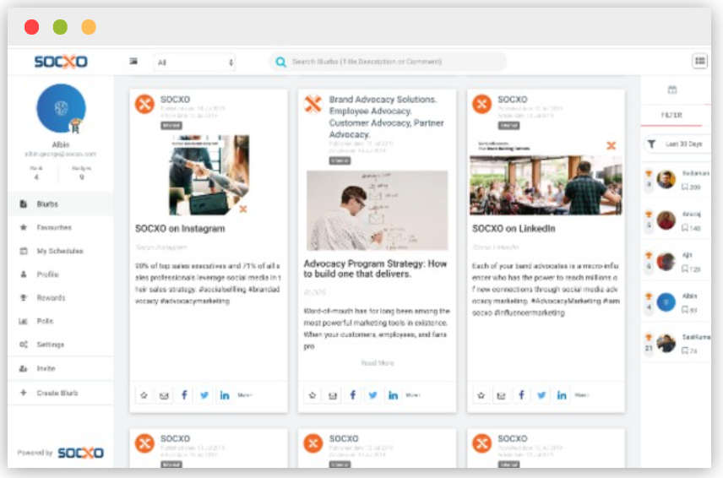Viewport: 723px width, 478px height.
Task: Open the Polls section
Action: point(60,321)
